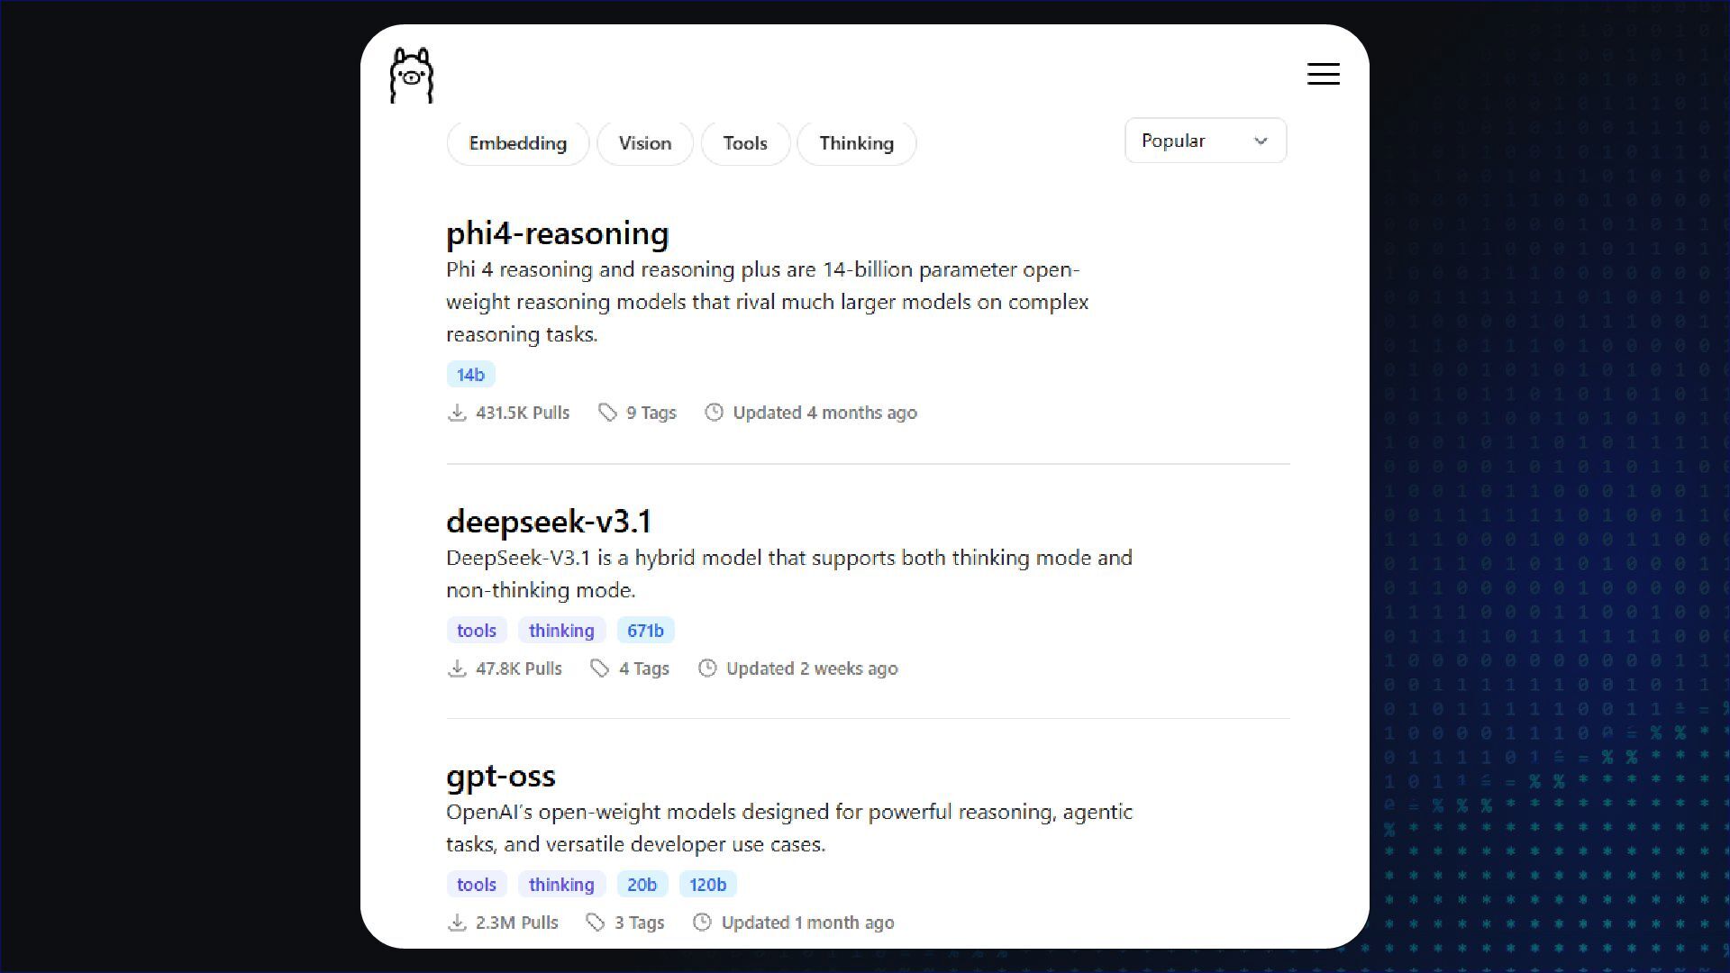Click clock icon beside Updated 2 weeks ago
The image size is (1730, 973).
point(707,668)
